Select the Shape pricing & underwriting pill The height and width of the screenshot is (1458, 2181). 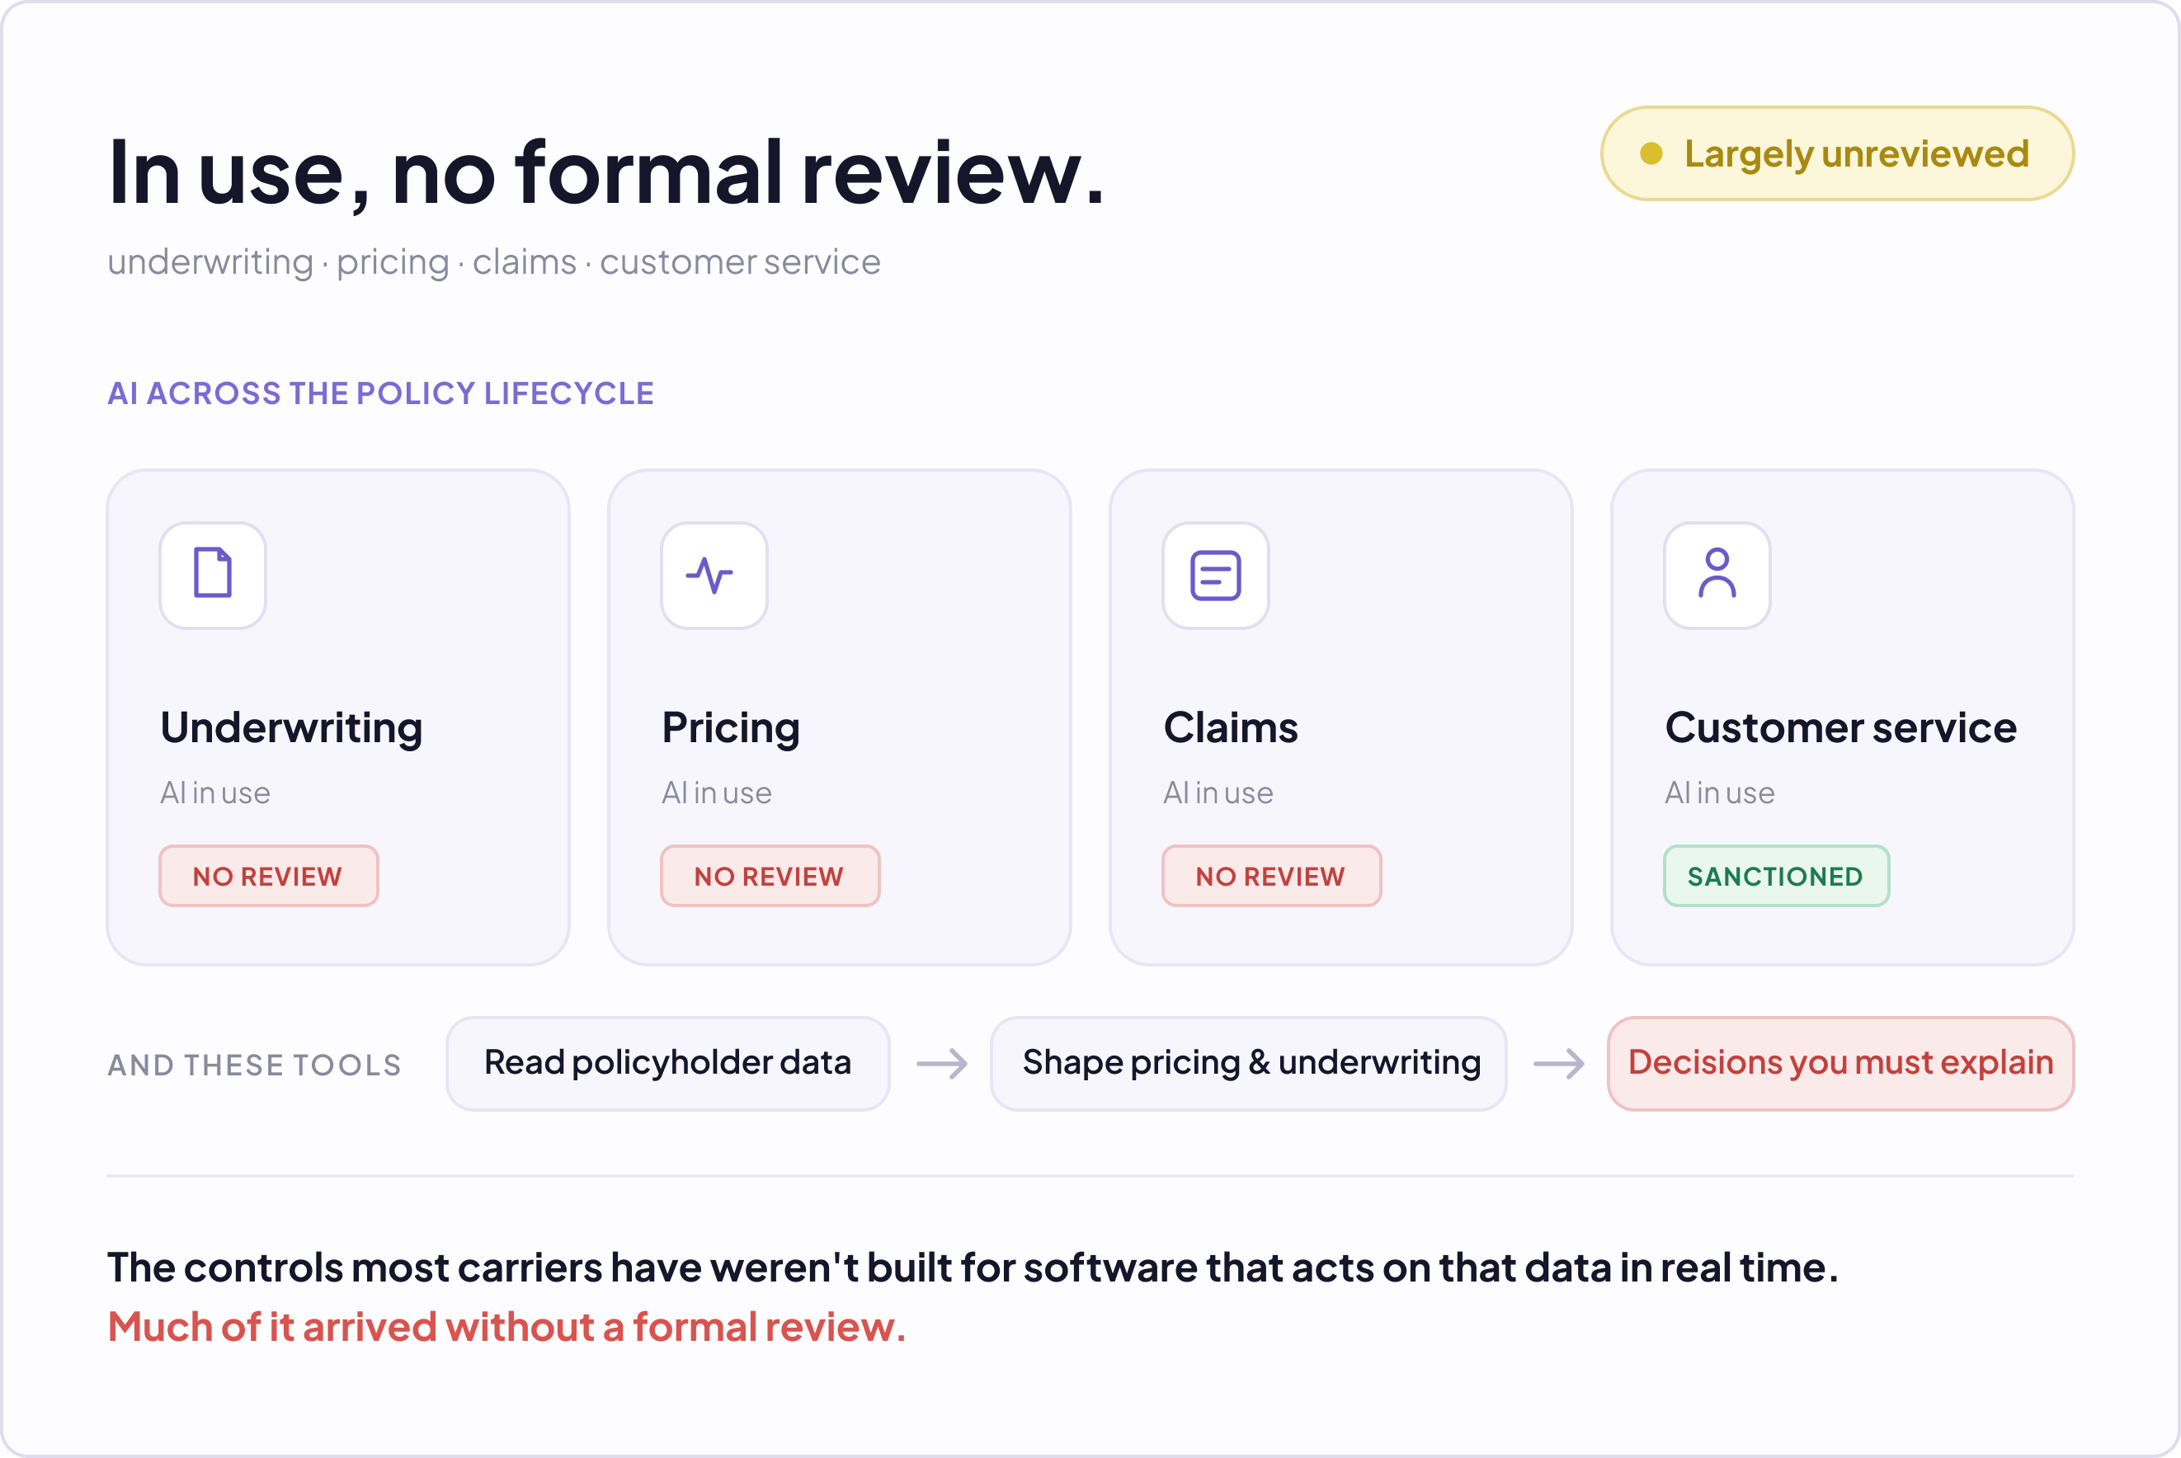click(x=1248, y=1063)
